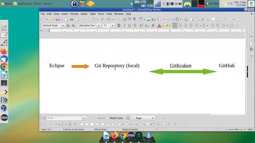Click the Find and Replace icon in Find bar
The height and width of the screenshot is (143, 255).
pyautogui.click(x=127, y=118)
